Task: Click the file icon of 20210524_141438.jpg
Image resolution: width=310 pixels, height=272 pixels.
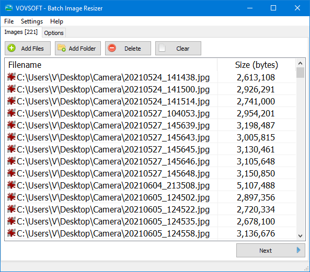Action: pyautogui.click(x=12, y=77)
